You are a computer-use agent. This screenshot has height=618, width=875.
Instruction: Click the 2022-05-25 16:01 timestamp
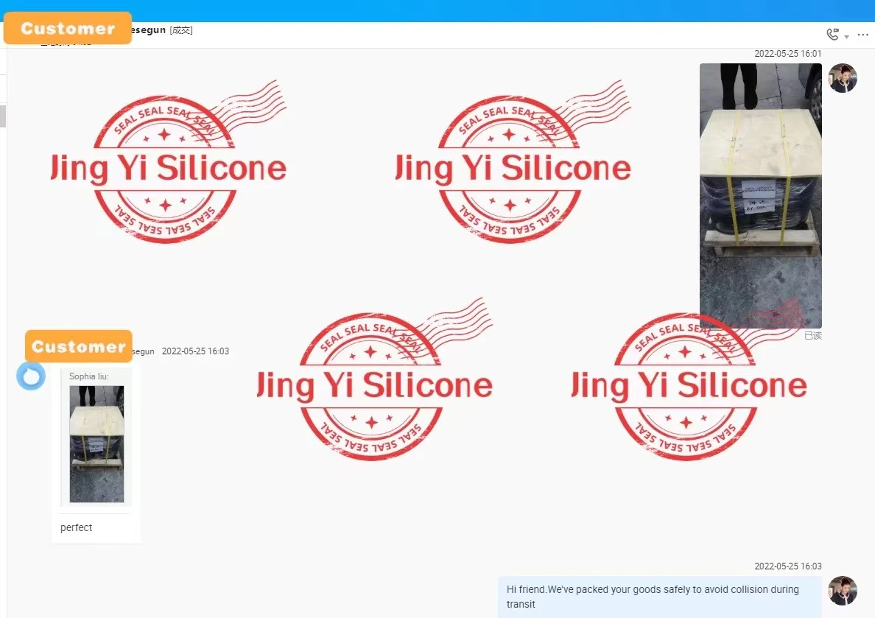coord(788,54)
